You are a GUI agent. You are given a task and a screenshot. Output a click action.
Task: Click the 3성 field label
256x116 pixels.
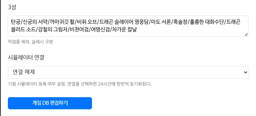point(12,7)
